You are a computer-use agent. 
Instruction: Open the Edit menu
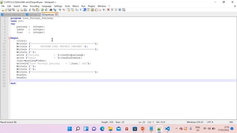click(9, 6)
